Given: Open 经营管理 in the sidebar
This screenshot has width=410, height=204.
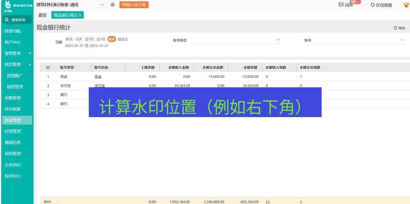Looking at the screenshot, I should click(x=13, y=131).
